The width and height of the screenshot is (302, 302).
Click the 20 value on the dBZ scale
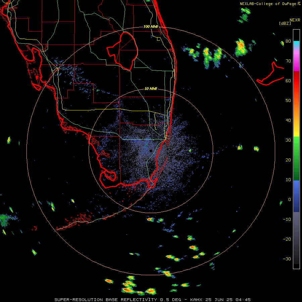pyautogui.click(x=288, y=160)
